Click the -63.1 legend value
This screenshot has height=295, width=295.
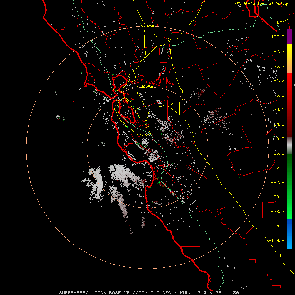[278, 197]
